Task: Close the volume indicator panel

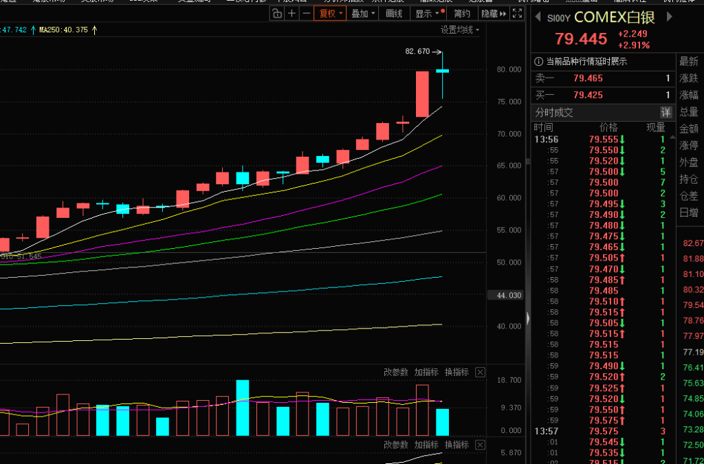Action: click(x=480, y=372)
